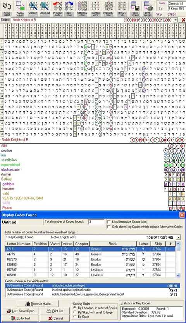Click the 'scintillation' legend entry
This screenshot has width=186, height=323.
pyautogui.click(x=9, y=160)
